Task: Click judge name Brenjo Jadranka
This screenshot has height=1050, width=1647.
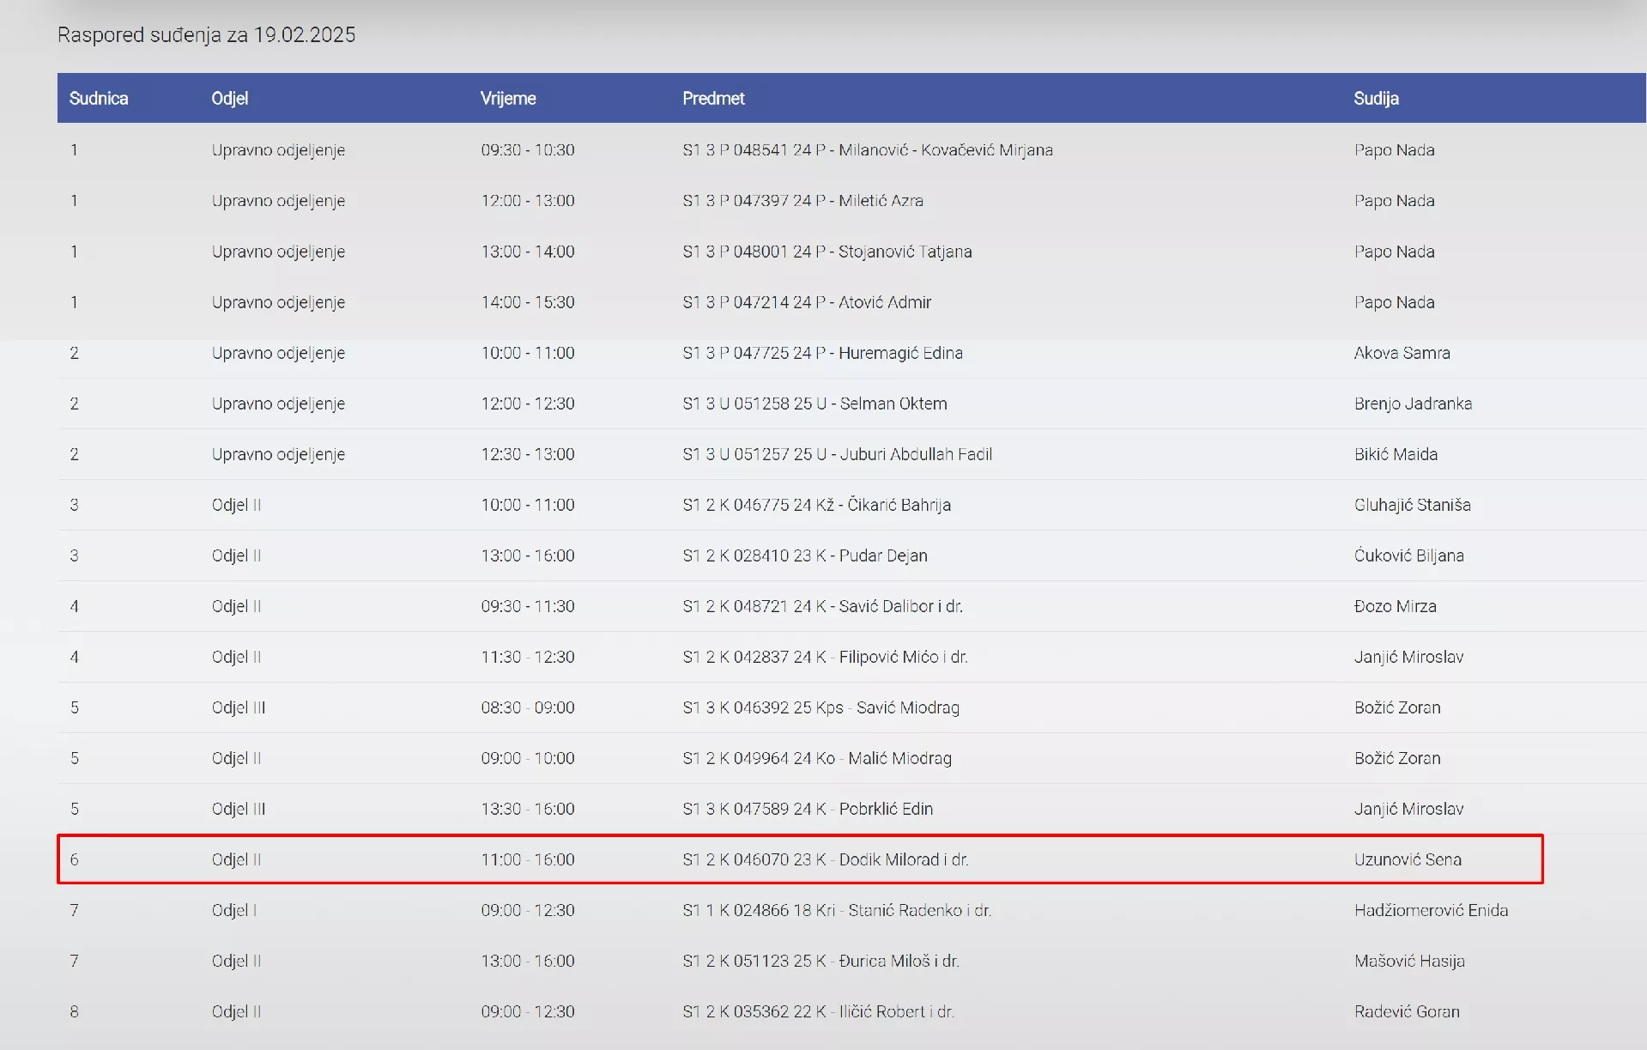Action: click(1413, 404)
